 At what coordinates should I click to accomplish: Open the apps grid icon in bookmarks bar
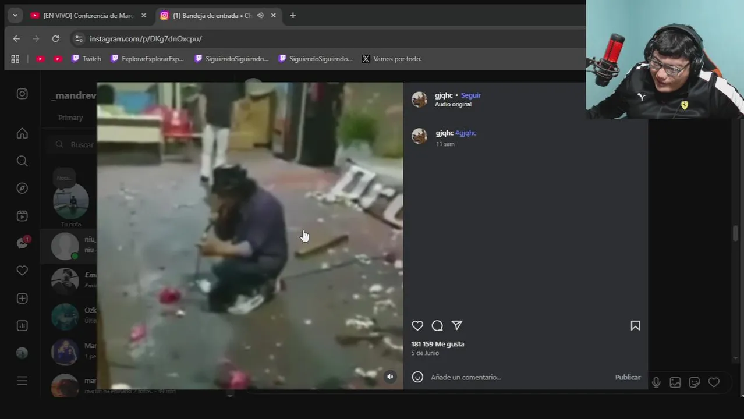15,59
